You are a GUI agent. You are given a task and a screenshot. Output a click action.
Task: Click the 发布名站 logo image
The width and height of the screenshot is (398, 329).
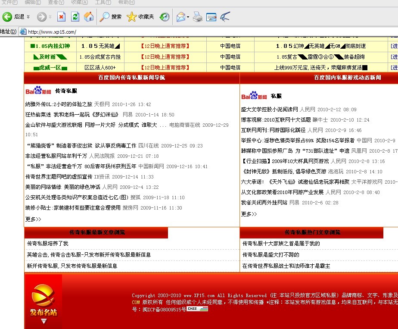(x=43, y=301)
